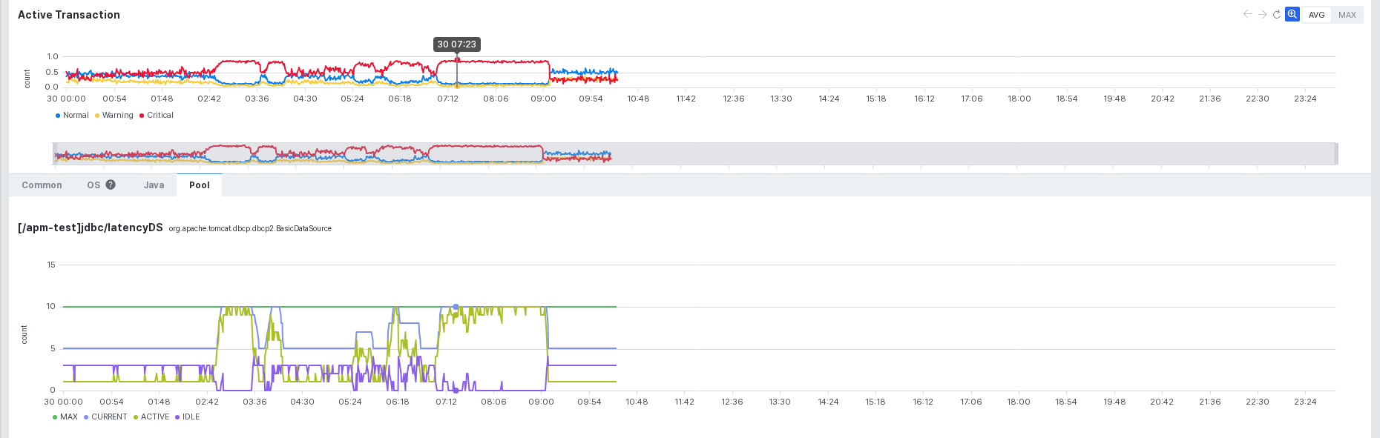This screenshot has height=438, width=1380.
Task: Toggle the CURRENT pool series legend
Action: [105, 417]
